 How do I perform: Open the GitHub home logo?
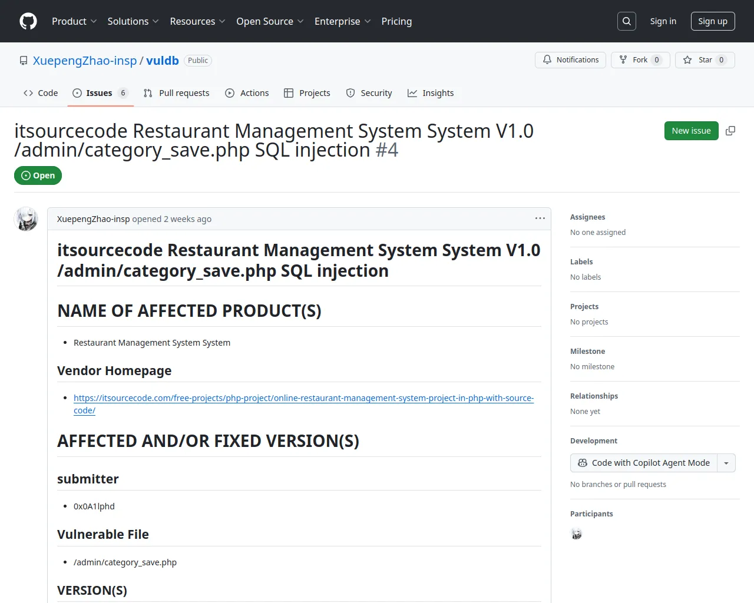click(x=28, y=21)
